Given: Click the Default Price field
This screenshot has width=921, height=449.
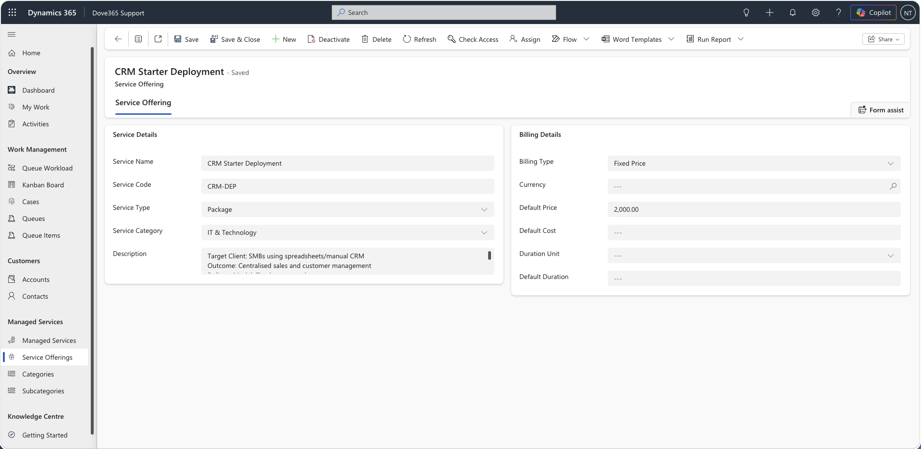Looking at the screenshot, I should [x=754, y=209].
